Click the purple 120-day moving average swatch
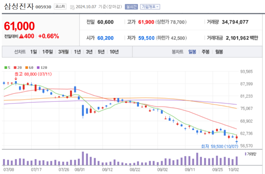Viewport: 265px width, 174px height. click(x=38, y=68)
